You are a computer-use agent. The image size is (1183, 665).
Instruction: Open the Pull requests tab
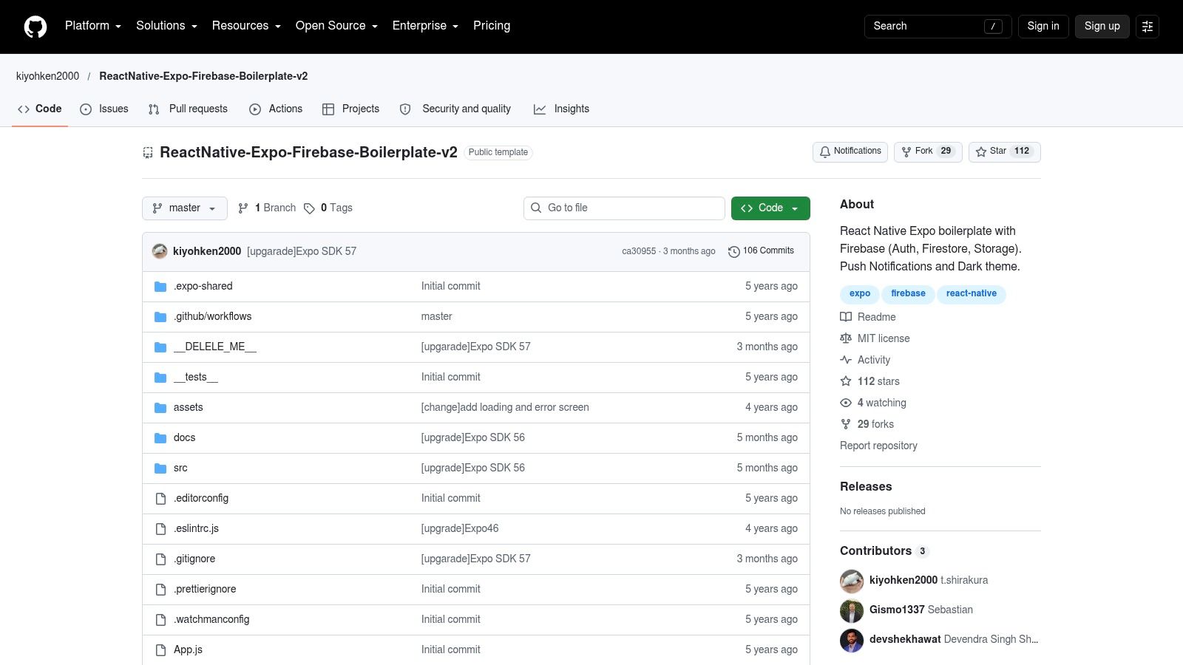tap(188, 109)
